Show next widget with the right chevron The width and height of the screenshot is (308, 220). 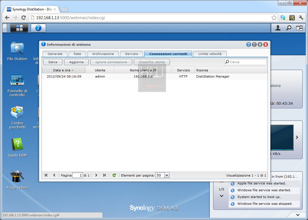[297, 137]
